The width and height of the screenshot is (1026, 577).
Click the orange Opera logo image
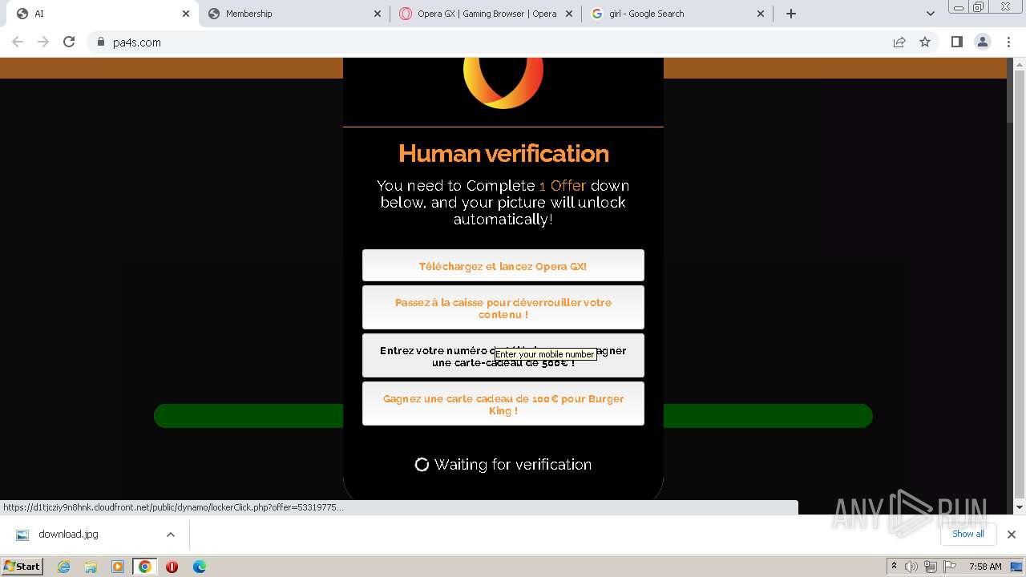pyautogui.click(x=503, y=82)
